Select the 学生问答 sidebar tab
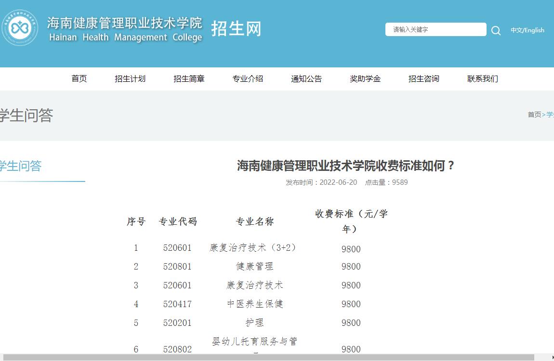554x361 pixels. (21, 166)
